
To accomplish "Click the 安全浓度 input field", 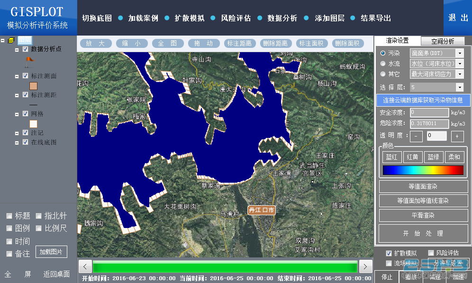I will pos(429,112).
